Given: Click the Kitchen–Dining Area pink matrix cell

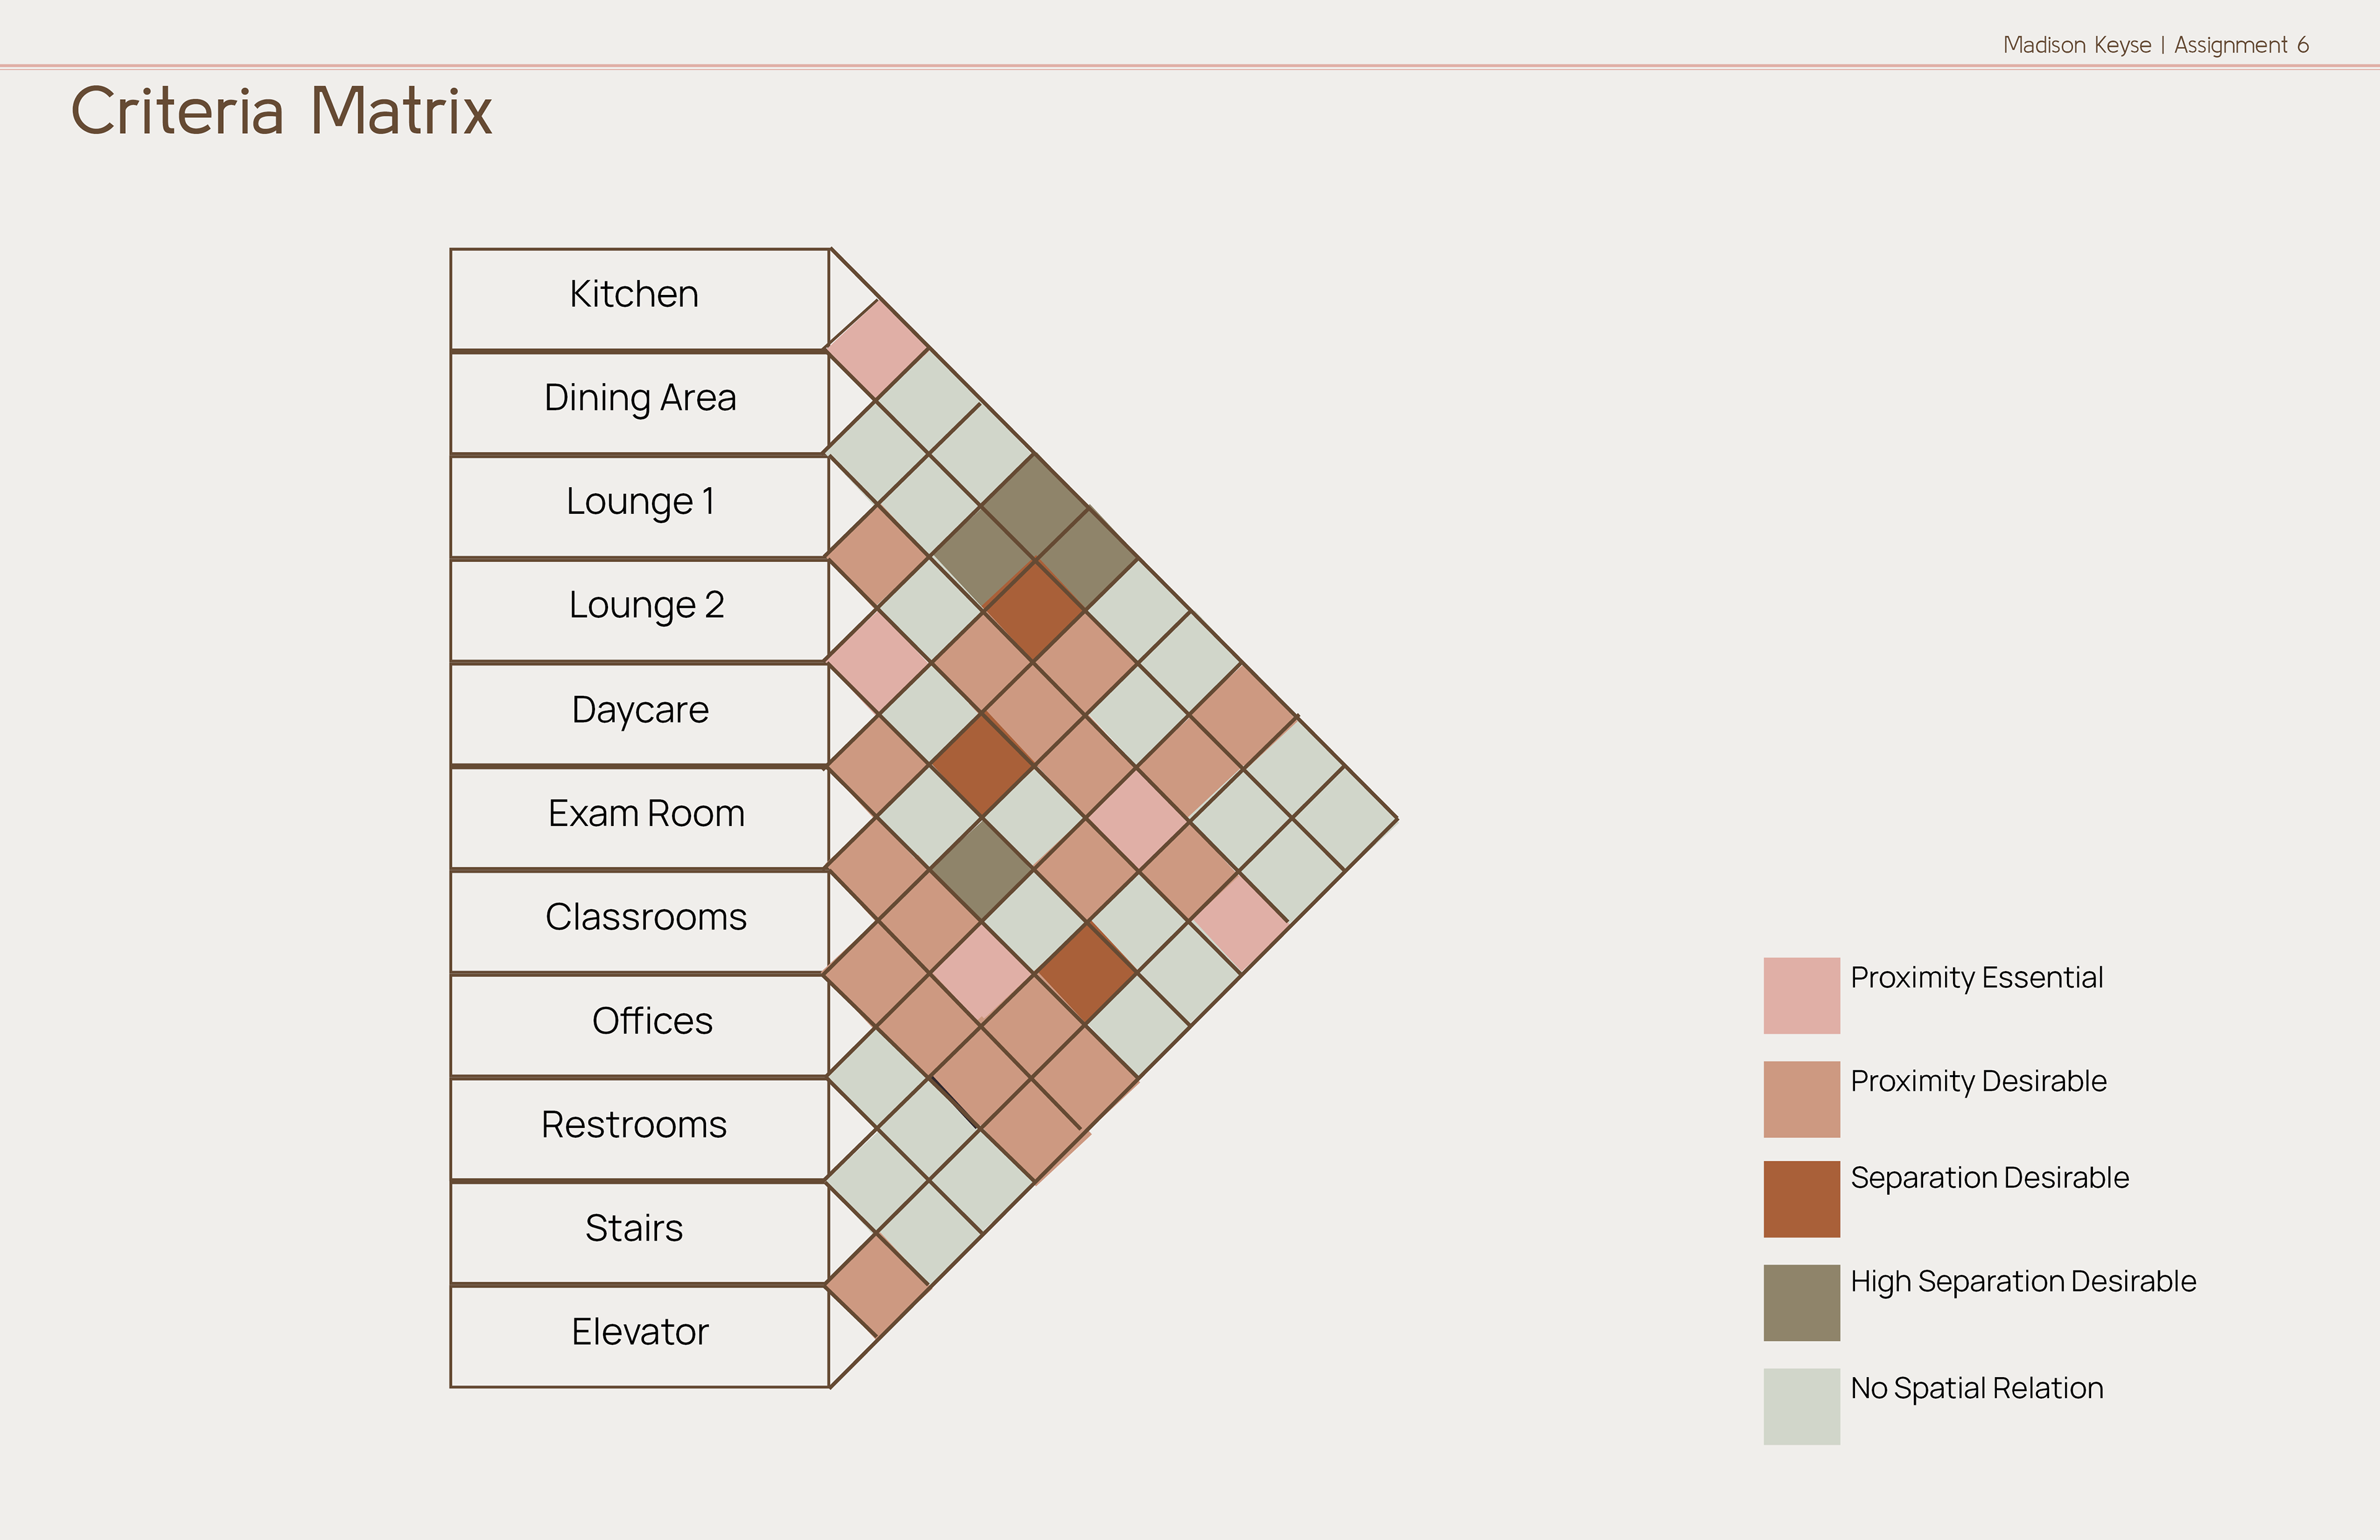Looking at the screenshot, I should (x=878, y=350).
